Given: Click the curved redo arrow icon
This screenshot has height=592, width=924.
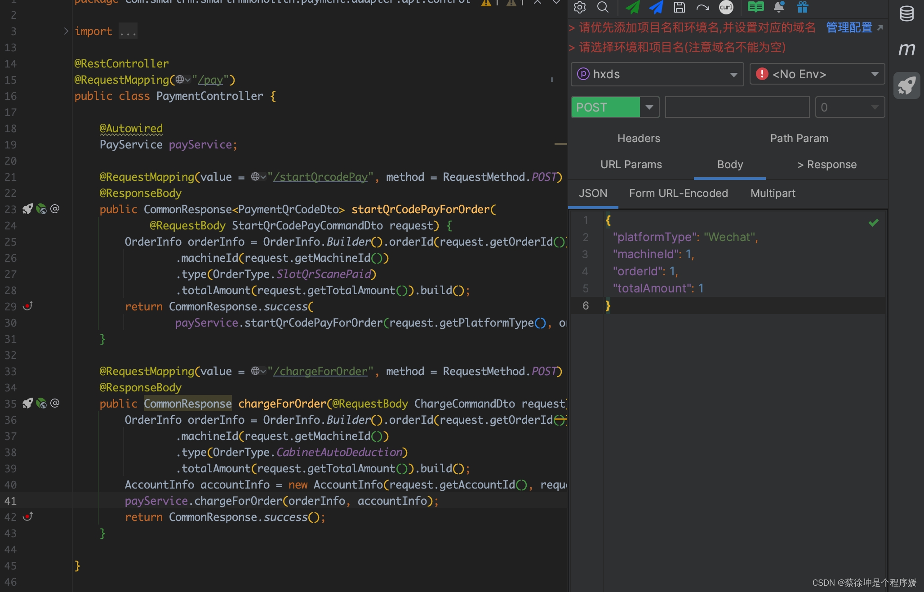Looking at the screenshot, I should click(702, 7).
